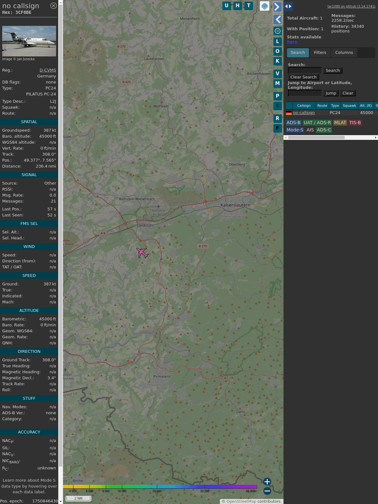Open the settings gear on map
Image resolution: width=378 pixels, height=504 pixels.
tap(278, 31)
